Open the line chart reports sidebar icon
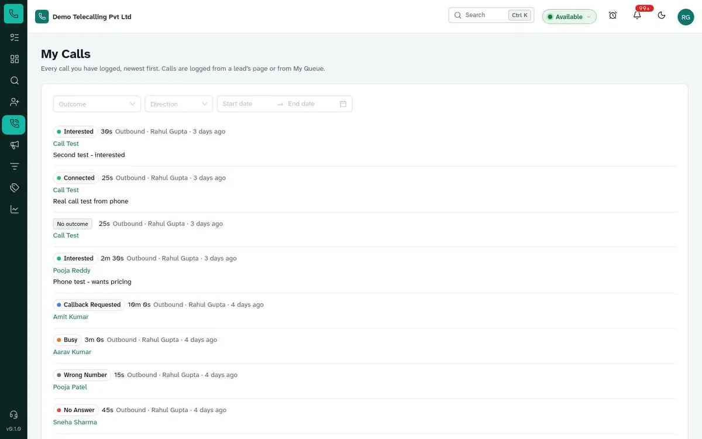The width and height of the screenshot is (702, 439). (x=15, y=209)
